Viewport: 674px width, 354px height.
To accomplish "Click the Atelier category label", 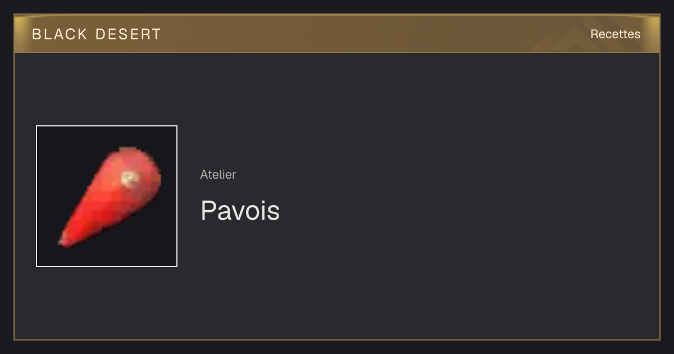I will pyautogui.click(x=218, y=175).
